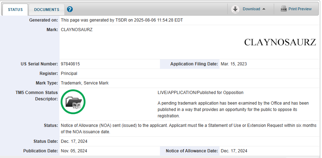
Task: Click the Notice of Allowance status description
Action: point(189,129)
